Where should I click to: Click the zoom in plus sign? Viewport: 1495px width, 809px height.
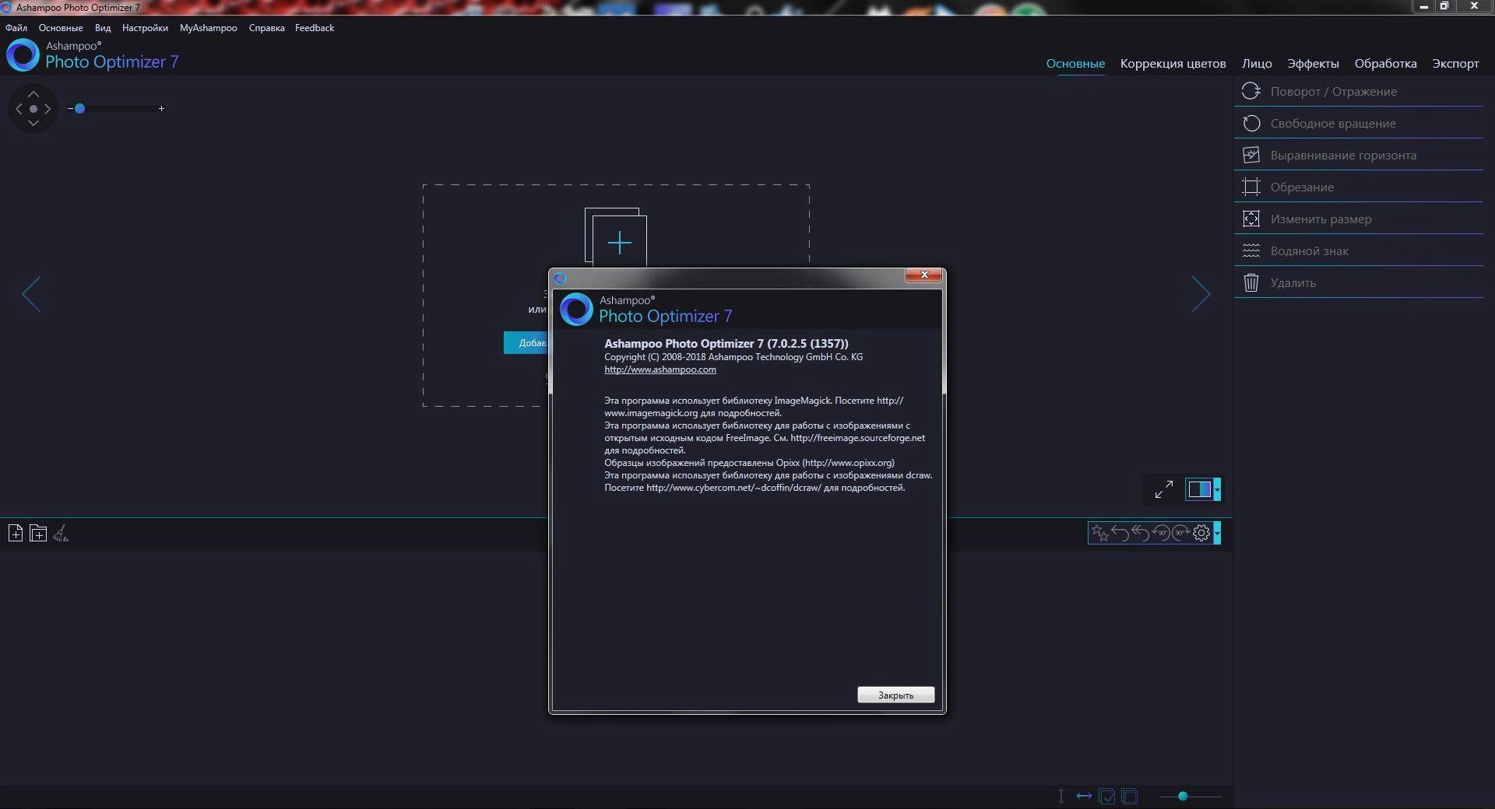(161, 108)
